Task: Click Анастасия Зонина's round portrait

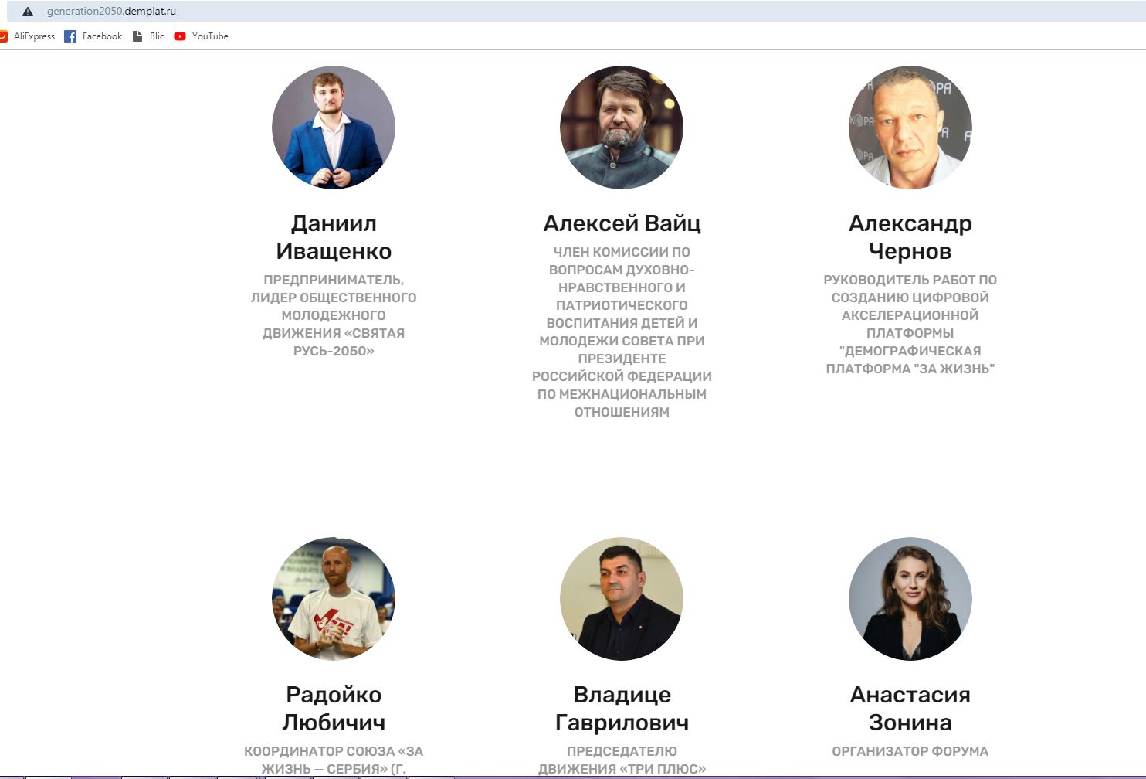Action: 910,599
